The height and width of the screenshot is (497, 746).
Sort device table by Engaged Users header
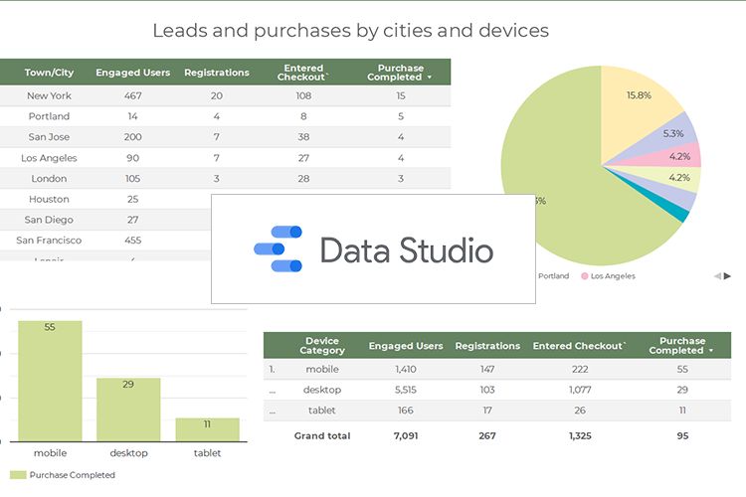(x=406, y=346)
